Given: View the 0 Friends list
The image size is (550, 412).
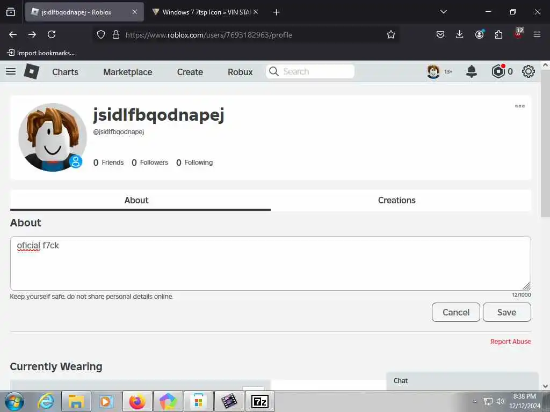Looking at the screenshot, I should click(108, 163).
